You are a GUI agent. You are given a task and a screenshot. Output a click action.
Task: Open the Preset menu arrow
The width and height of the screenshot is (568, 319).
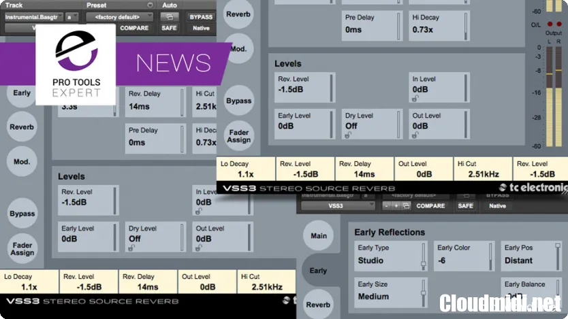(150, 5)
